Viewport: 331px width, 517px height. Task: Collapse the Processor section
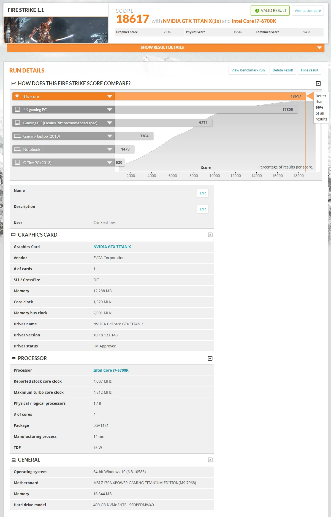click(x=210, y=358)
